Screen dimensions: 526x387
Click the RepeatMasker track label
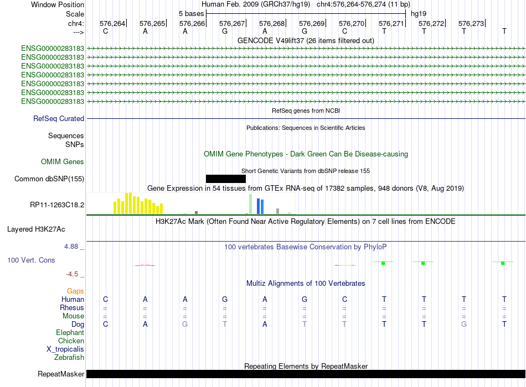[61, 374]
